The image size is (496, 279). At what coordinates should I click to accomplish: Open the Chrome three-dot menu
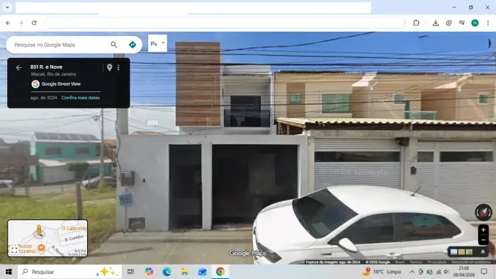487,23
